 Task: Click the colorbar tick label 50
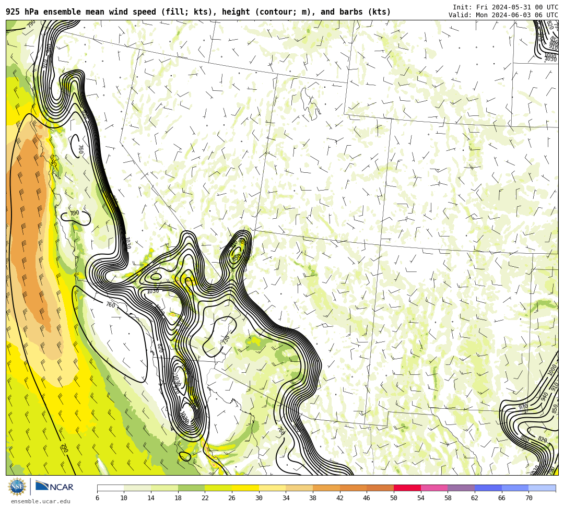[x=394, y=498]
